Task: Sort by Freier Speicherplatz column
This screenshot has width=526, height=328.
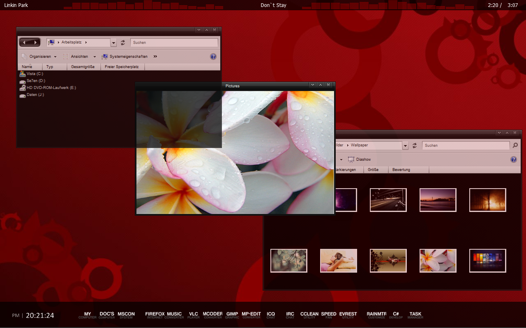Action: [123, 67]
